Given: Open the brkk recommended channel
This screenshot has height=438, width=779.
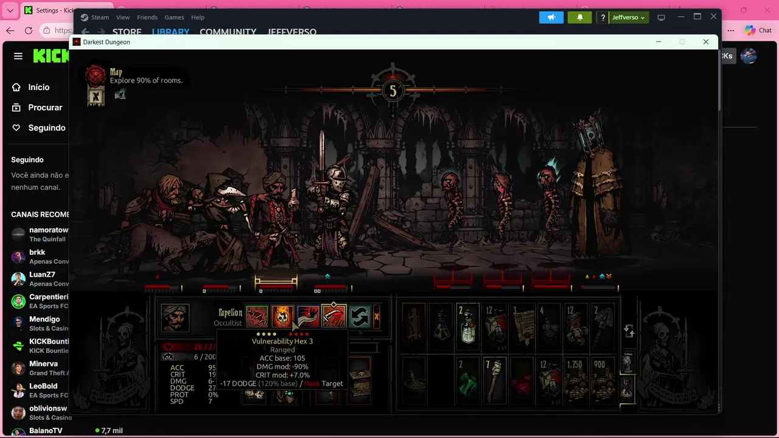Looking at the screenshot, I should click(40, 256).
